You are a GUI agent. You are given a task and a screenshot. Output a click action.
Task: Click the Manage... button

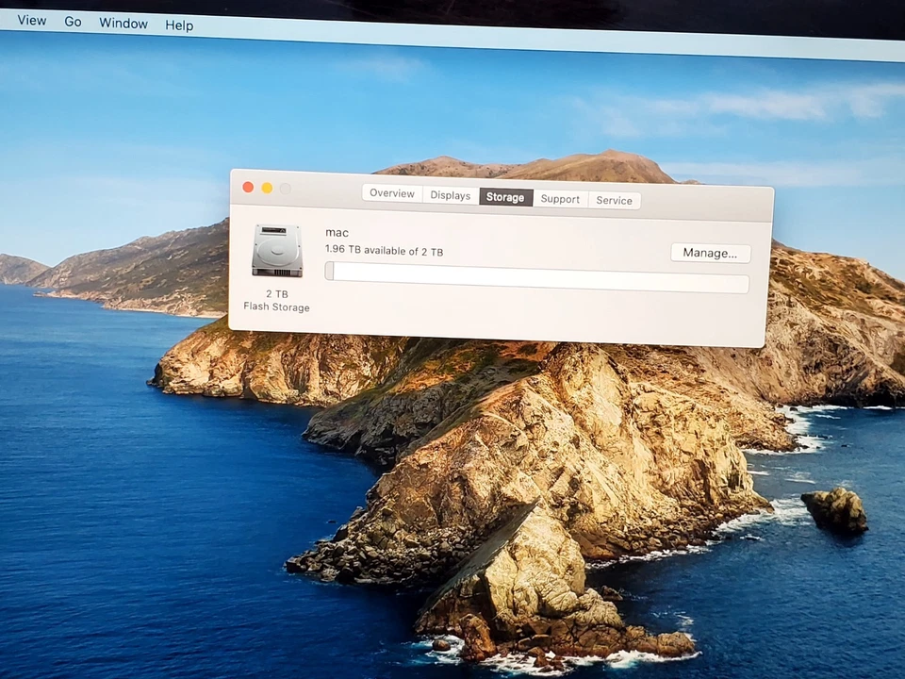[x=711, y=253]
